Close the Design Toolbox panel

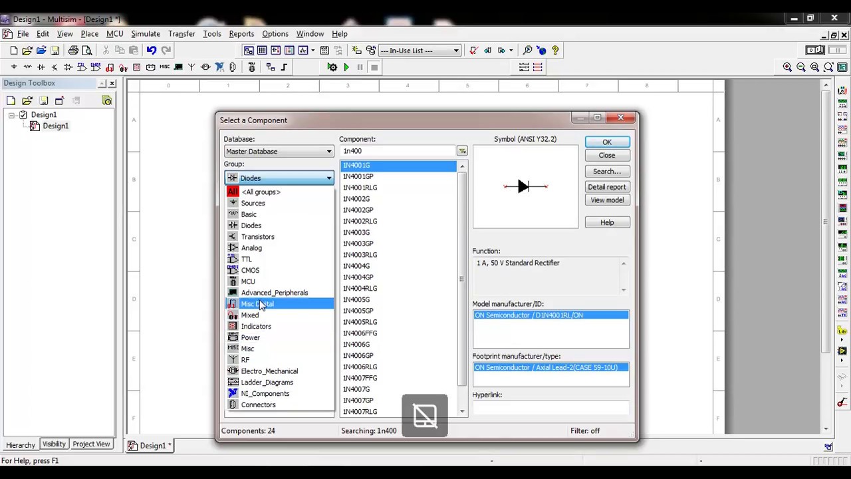point(112,83)
